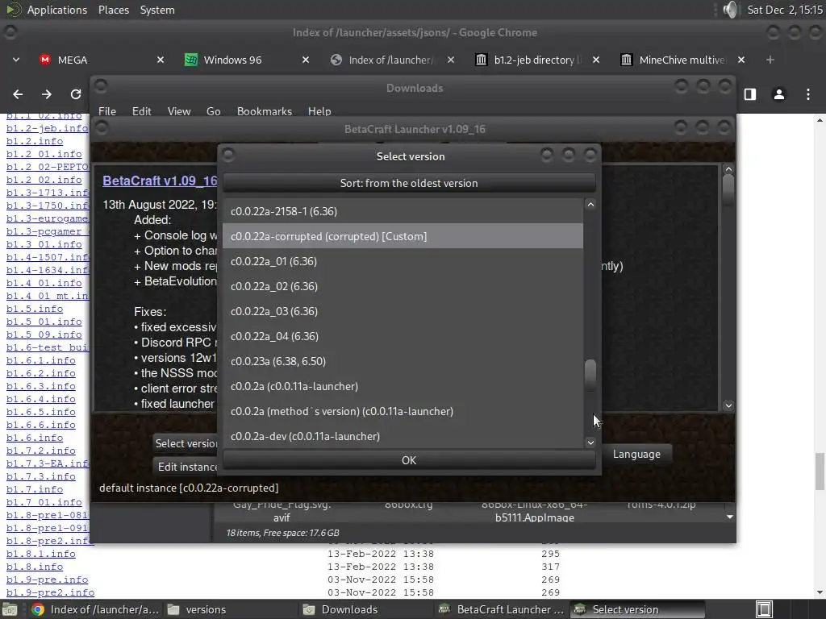Select version c0.0.22a_04 (6.36)

coord(403,336)
